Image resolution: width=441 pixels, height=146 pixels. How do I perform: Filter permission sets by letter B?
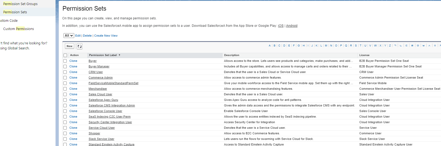point(274,46)
